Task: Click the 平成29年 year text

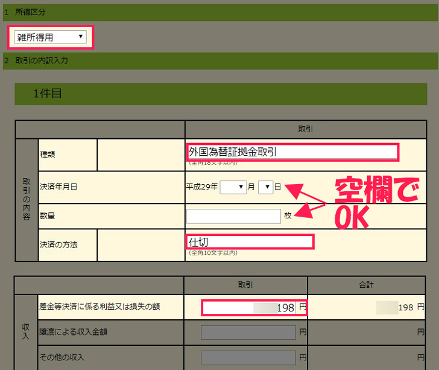Action: (x=201, y=187)
